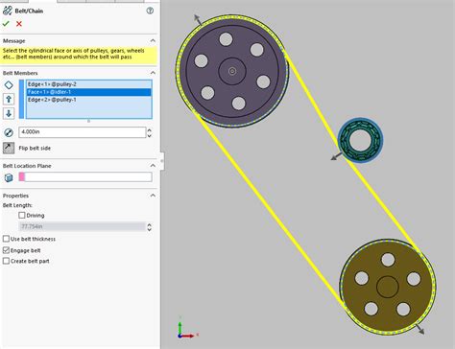Image resolution: width=455 pixels, height=349 pixels.
Task: Move selected belt member up
Action: [9, 99]
